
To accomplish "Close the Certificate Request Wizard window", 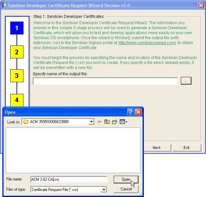I will point(201,5).
